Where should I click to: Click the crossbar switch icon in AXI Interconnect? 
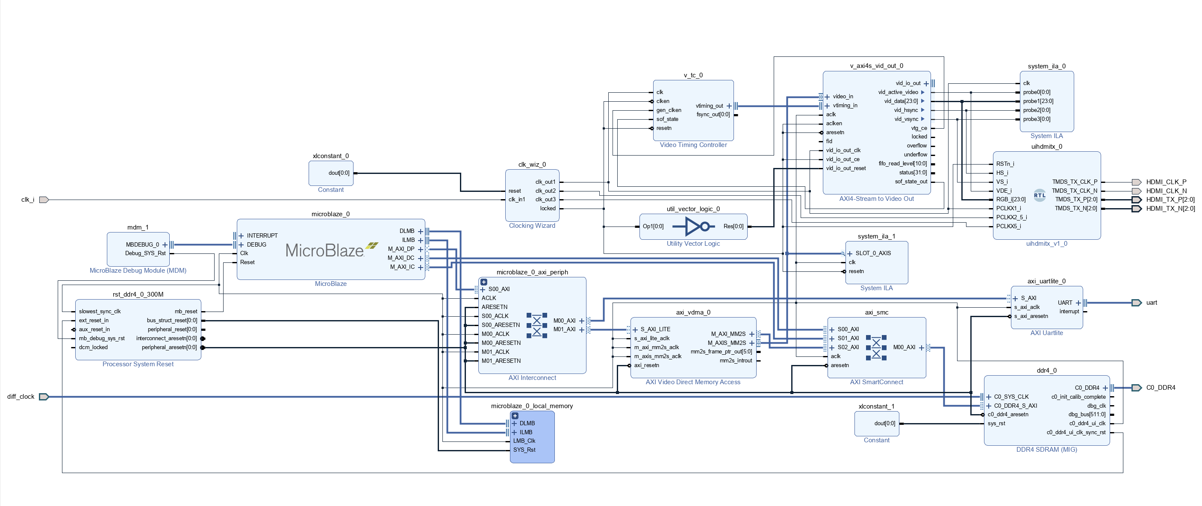(x=536, y=327)
